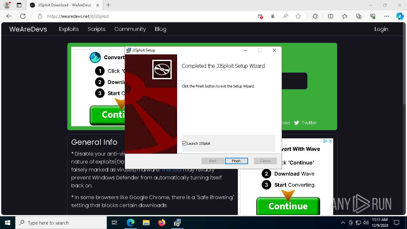Click the Finish button in setup wizard

point(236,161)
